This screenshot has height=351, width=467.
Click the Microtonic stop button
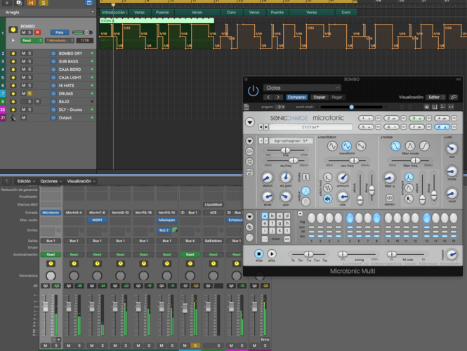coord(259,253)
